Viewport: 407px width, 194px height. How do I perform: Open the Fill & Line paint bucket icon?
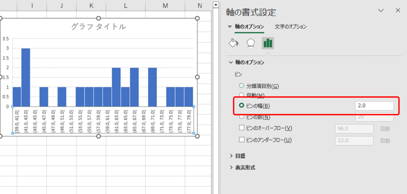(x=234, y=43)
